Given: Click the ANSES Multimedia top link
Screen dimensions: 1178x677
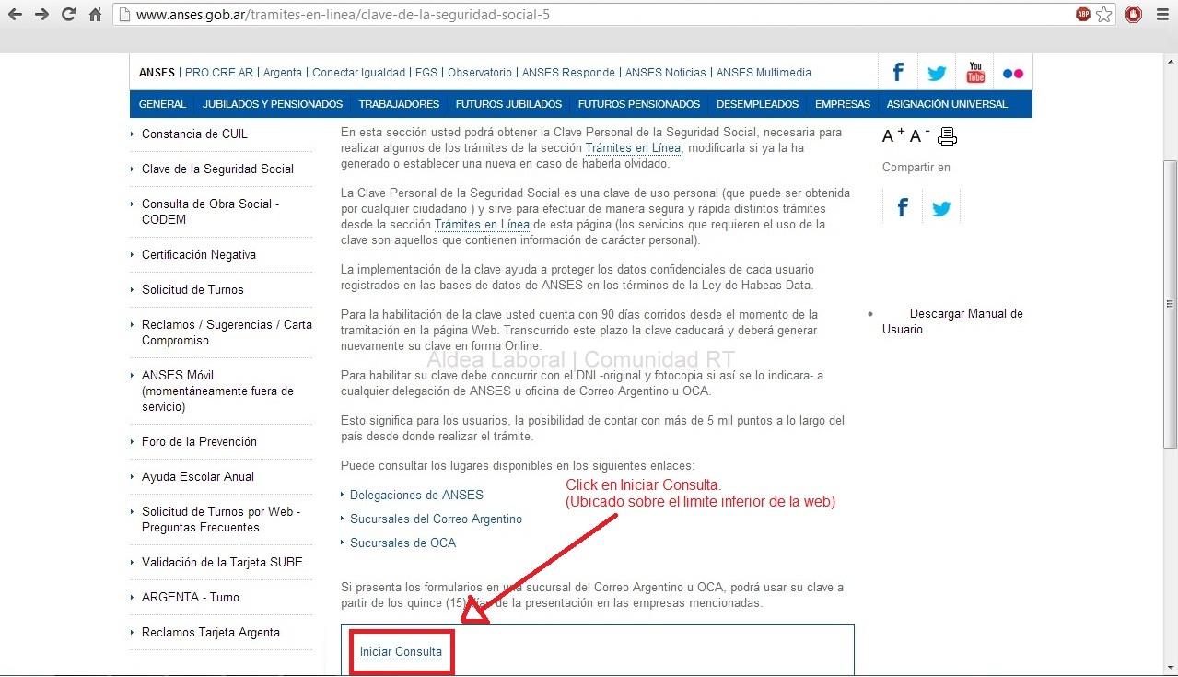Looking at the screenshot, I should (x=764, y=73).
